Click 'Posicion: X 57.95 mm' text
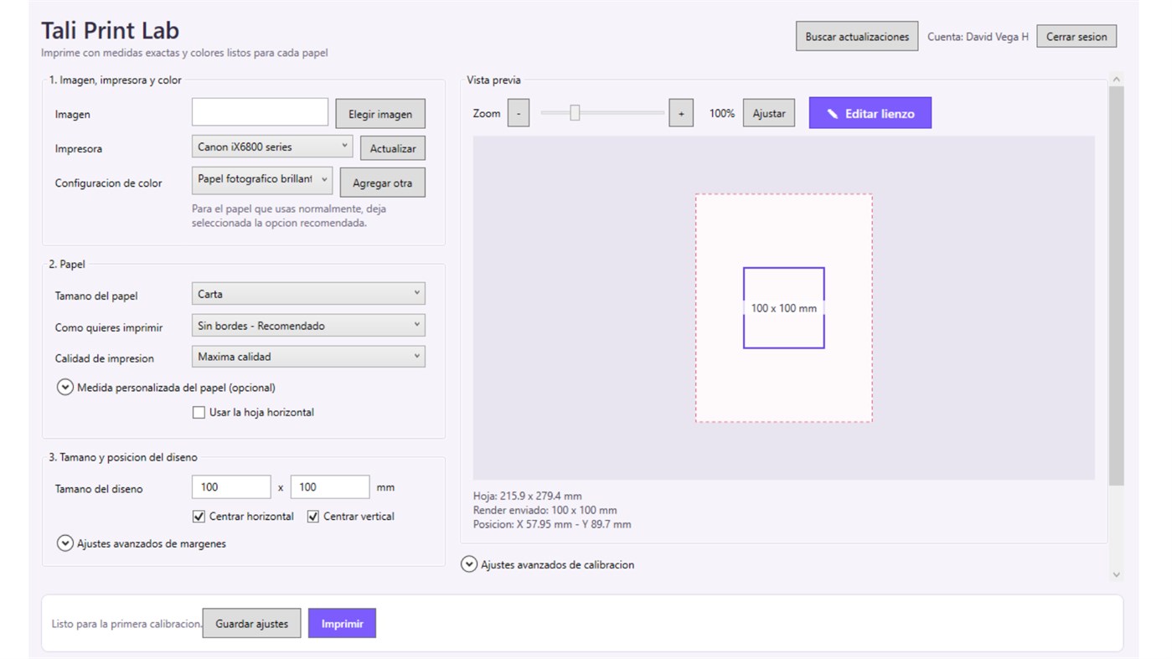The height and width of the screenshot is (659, 1172). tap(523, 524)
